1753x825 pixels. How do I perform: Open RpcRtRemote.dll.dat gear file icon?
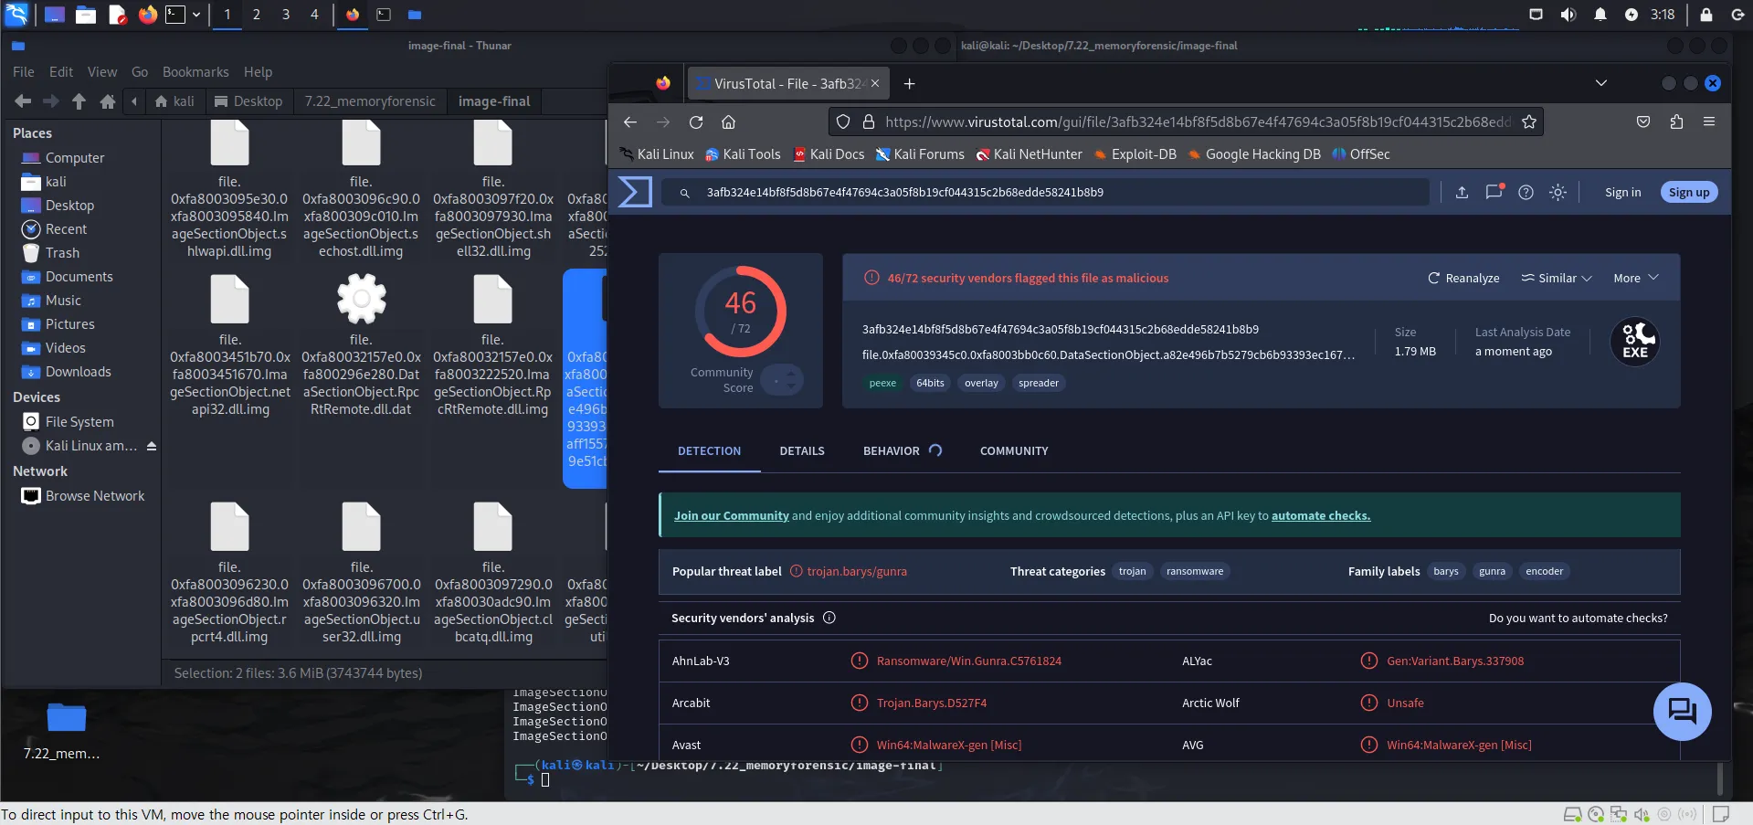(x=362, y=299)
